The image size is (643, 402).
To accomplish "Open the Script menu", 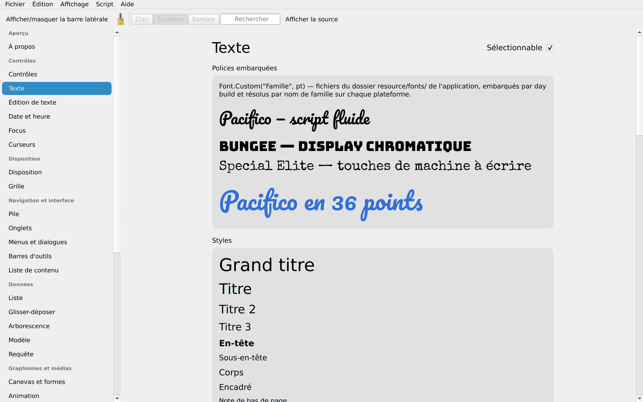I will coord(104,4).
